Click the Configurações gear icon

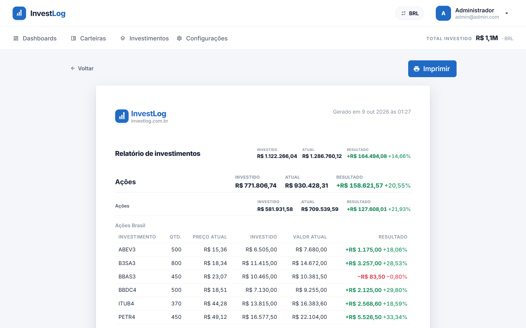(179, 38)
